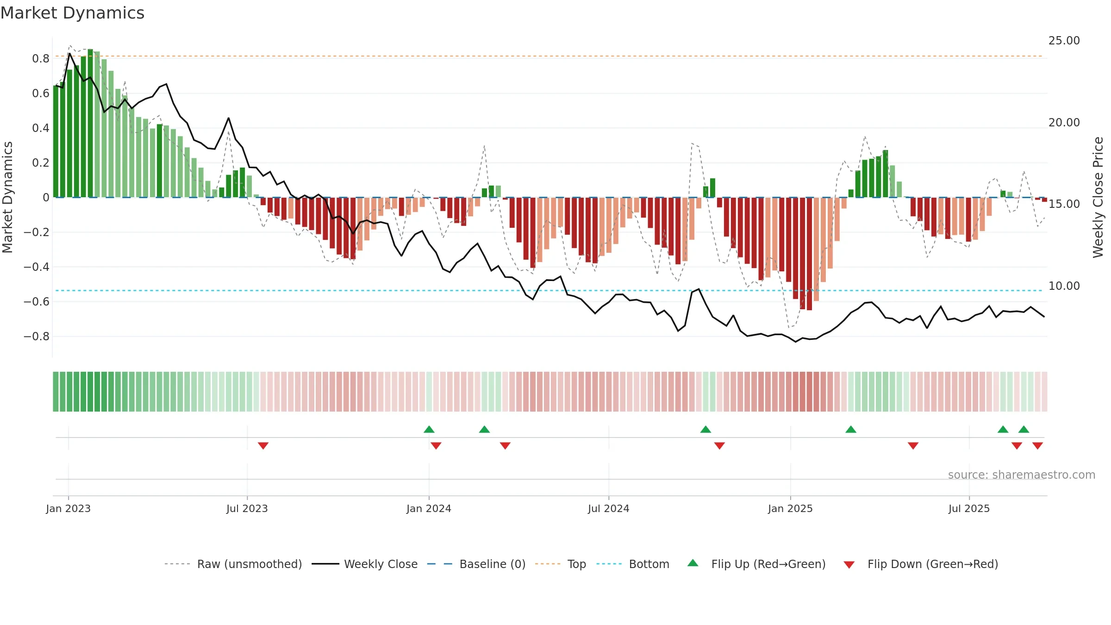Click the 15.00 price axis label
1111x625 pixels.
coord(1064,204)
